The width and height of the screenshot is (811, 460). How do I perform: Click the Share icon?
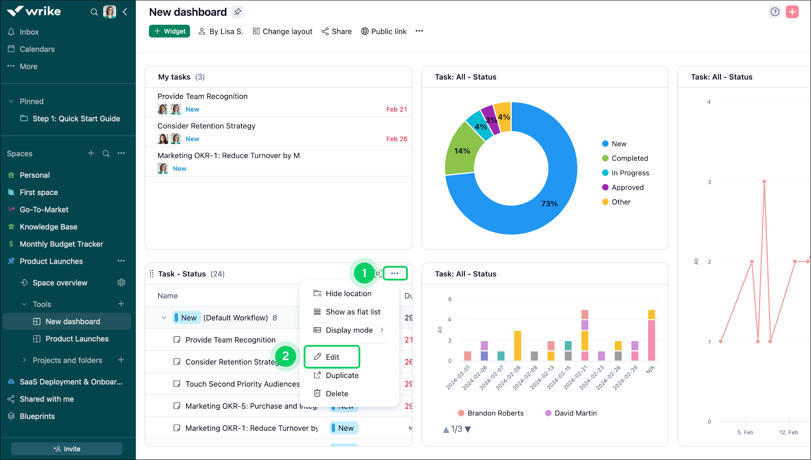click(325, 31)
